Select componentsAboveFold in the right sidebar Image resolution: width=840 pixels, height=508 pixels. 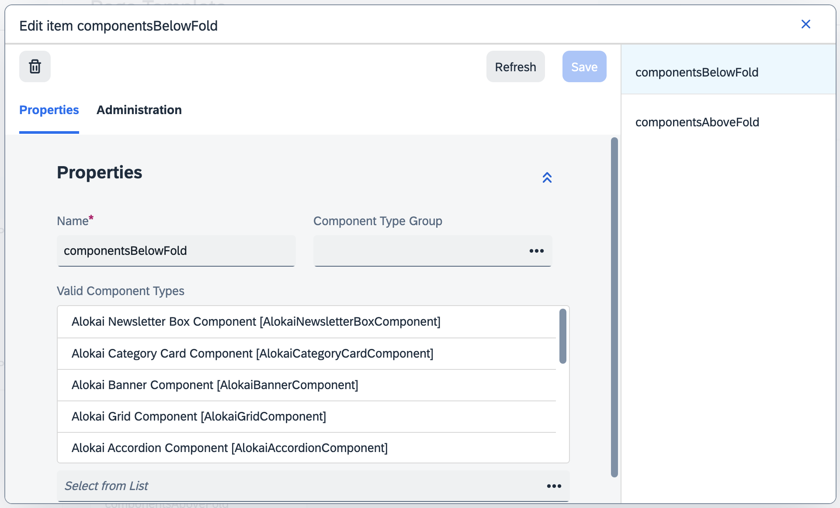[698, 122]
